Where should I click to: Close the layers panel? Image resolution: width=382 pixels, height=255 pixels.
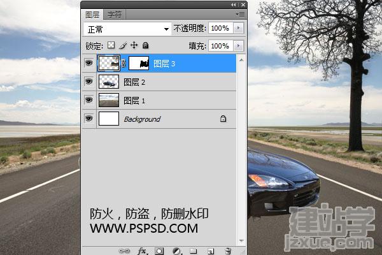[243, 4]
